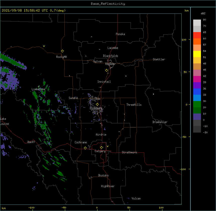Pick the bright yellow swatch in the dBZ legend
This screenshot has width=216, height=211.
point(197,54)
